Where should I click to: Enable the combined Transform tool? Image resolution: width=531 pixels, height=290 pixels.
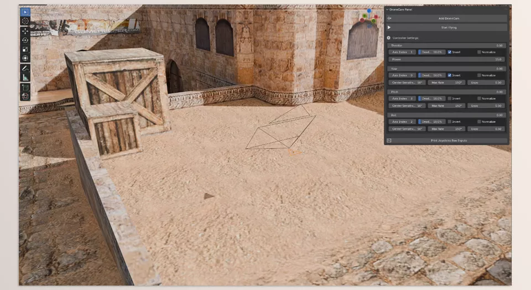(25, 58)
